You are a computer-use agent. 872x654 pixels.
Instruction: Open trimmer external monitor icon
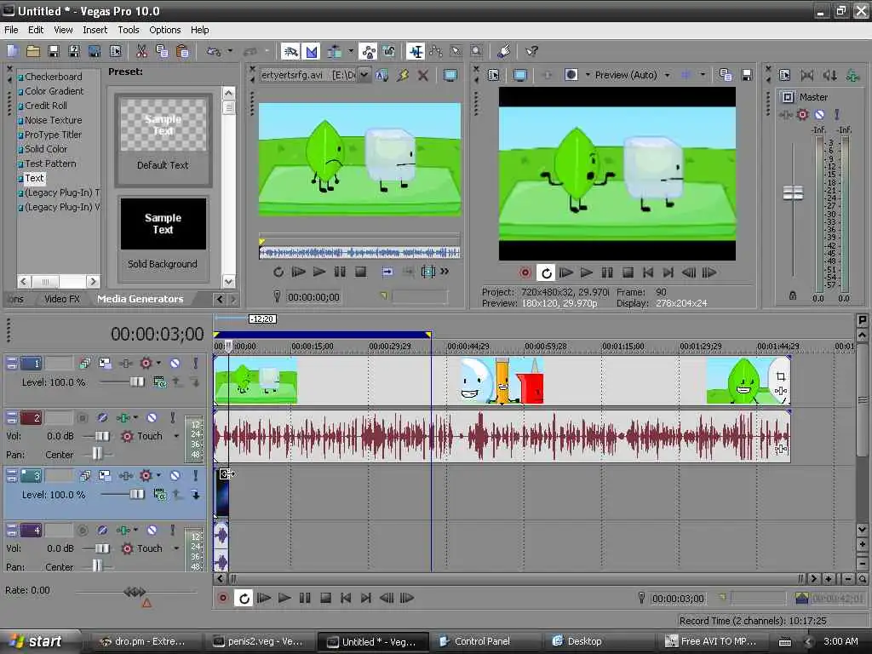pyautogui.click(x=450, y=75)
